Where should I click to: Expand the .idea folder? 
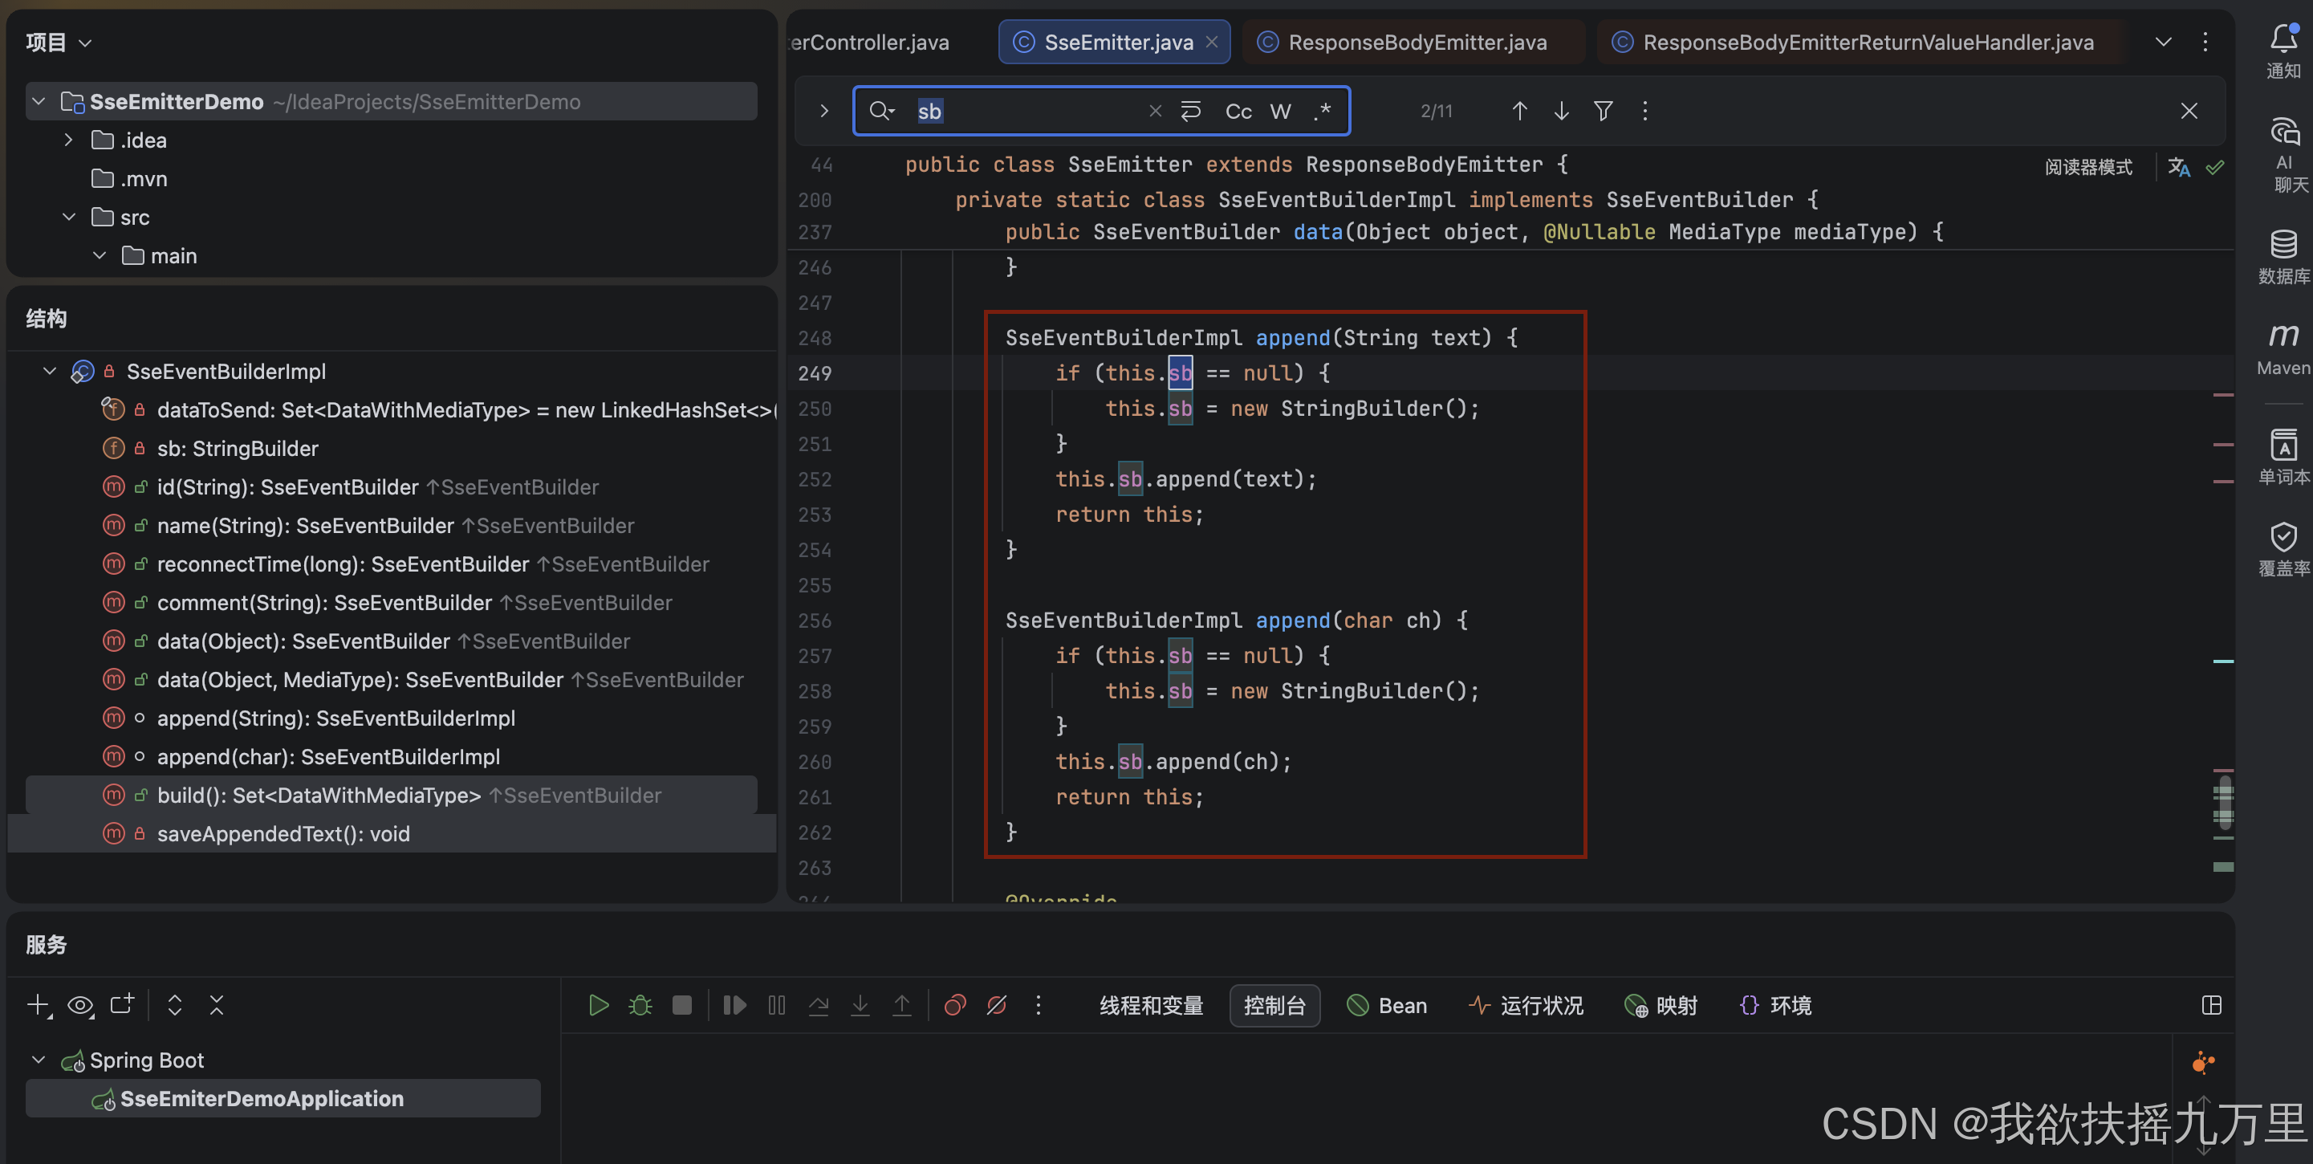(x=68, y=140)
